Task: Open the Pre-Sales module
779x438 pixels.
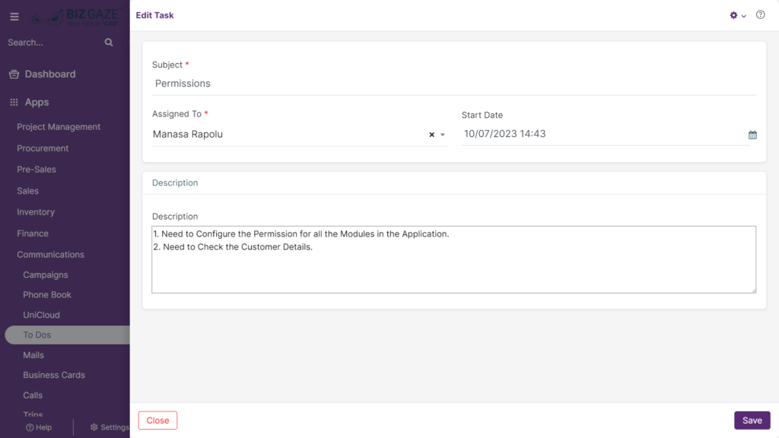Action: point(37,170)
